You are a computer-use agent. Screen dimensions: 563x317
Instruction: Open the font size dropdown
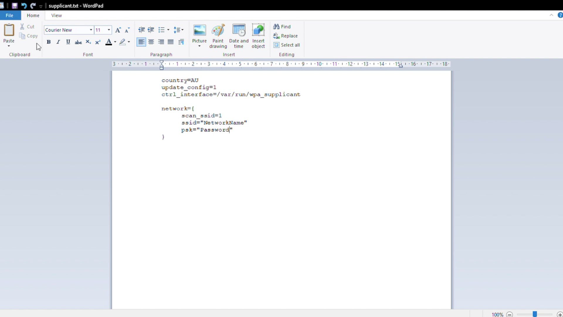109,30
